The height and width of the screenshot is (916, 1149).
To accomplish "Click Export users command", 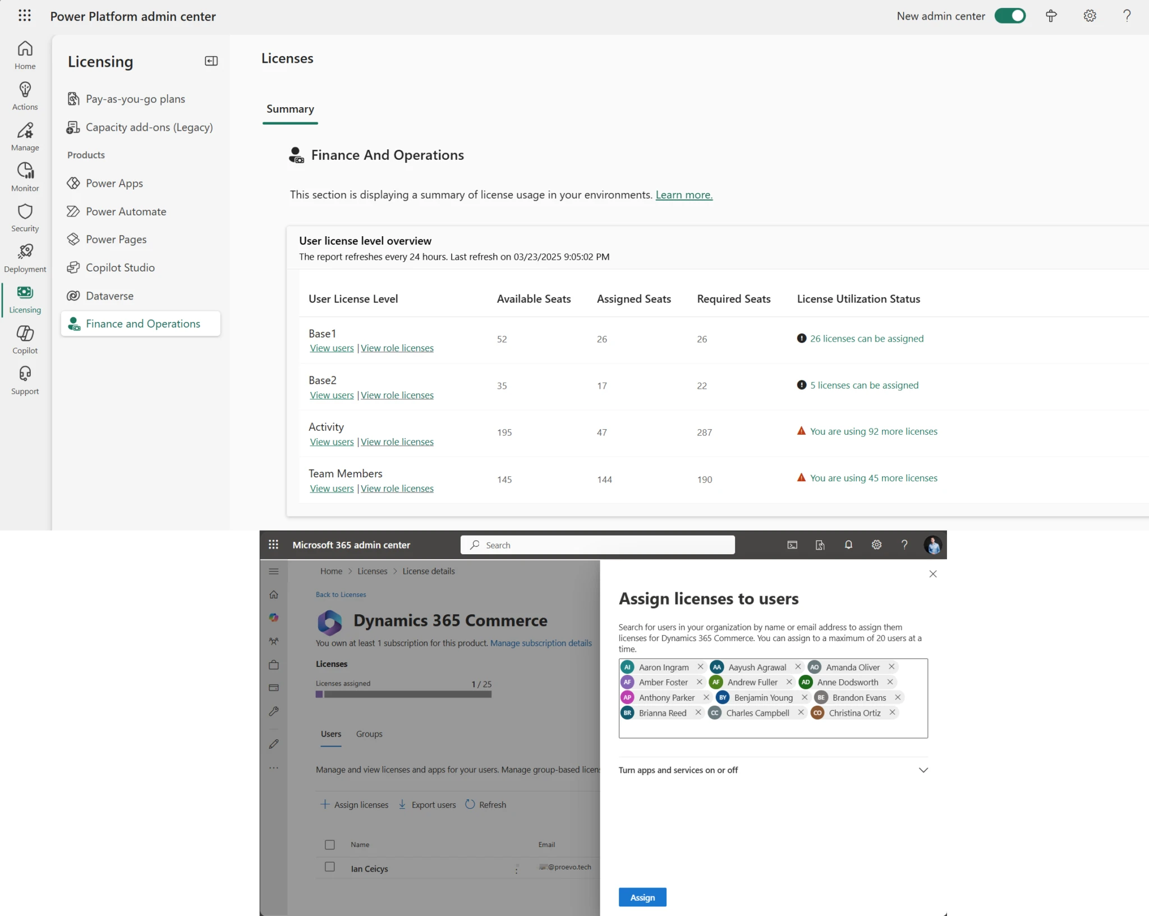I will click(x=427, y=804).
